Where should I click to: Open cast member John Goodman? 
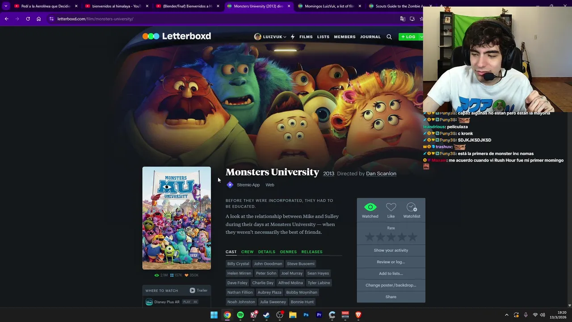tap(268, 264)
